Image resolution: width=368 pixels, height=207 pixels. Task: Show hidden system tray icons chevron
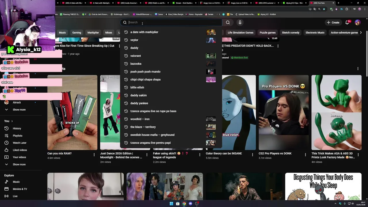[335, 204]
